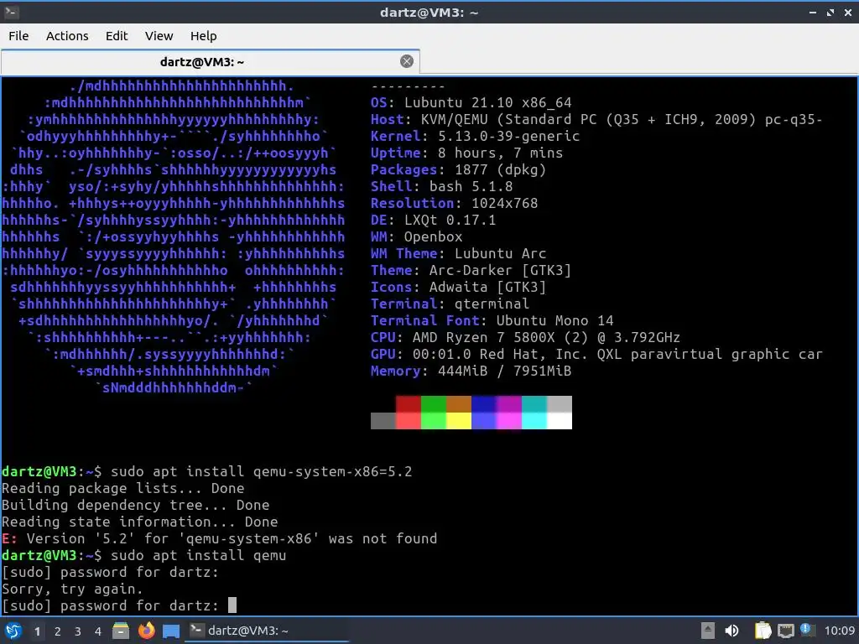The height and width of the screenshot is (644, 859).
Task: Switch to workspace 3
Action: click(x=78, y=631)
